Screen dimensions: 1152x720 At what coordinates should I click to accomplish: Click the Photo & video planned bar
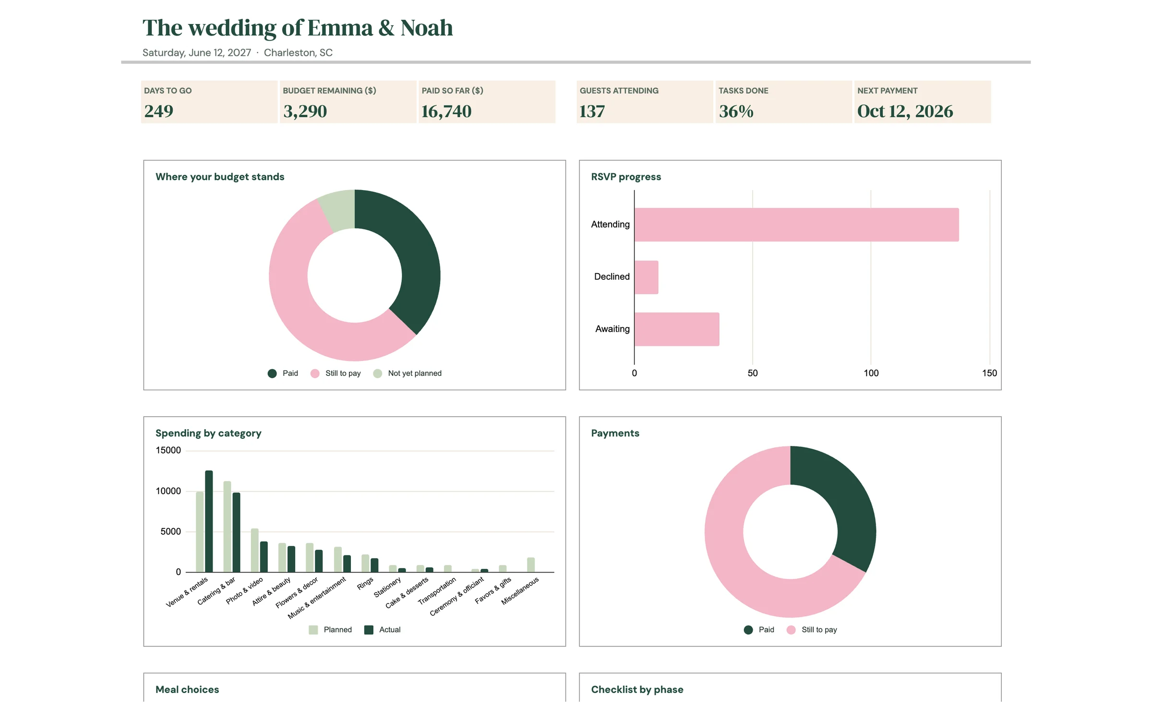pos(254,550)
